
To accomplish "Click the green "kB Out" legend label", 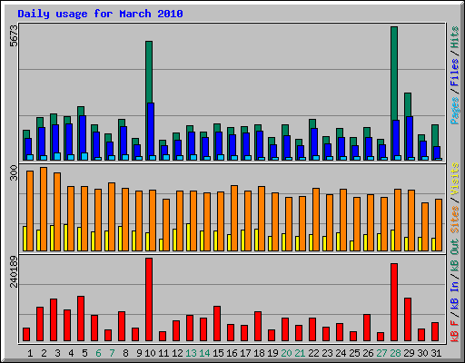I will pos(455,255).
